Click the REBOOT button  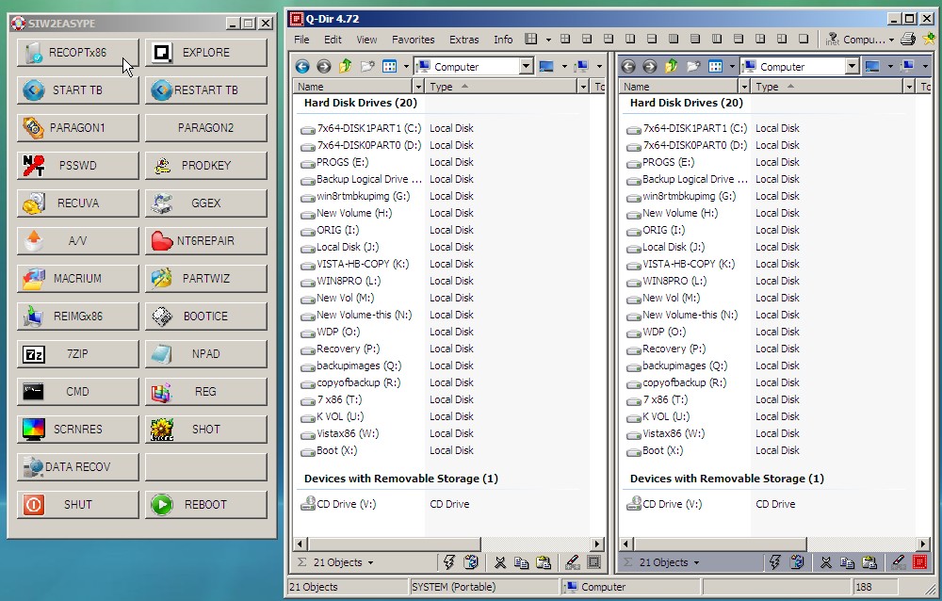click(x=206, y=505)
